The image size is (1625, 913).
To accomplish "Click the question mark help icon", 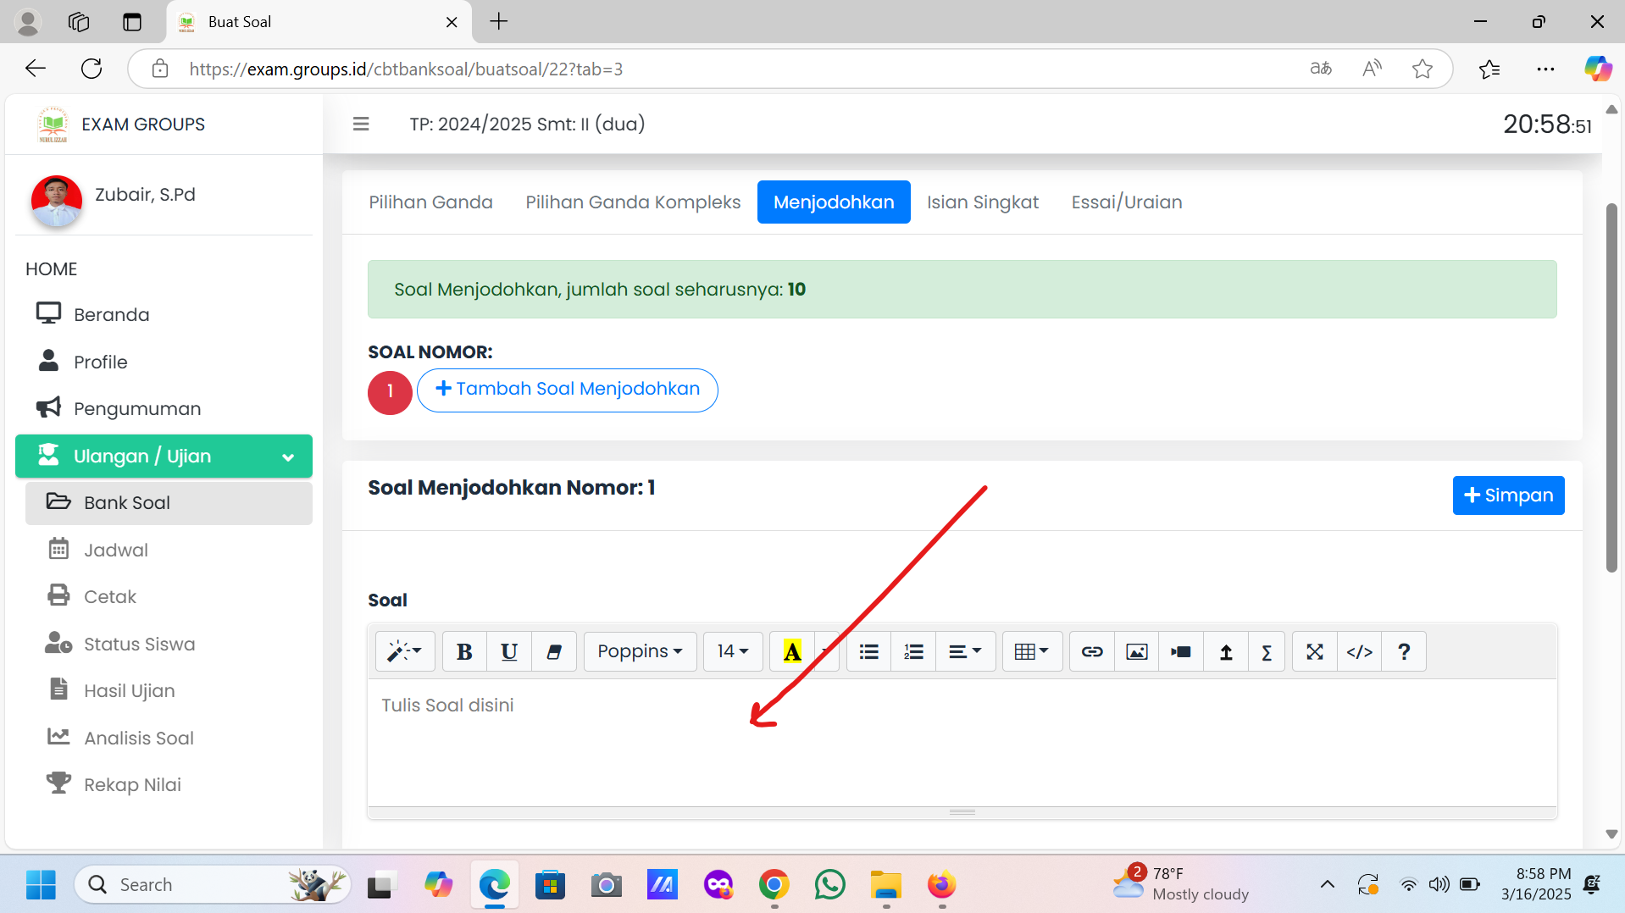I will [1404, 651].
